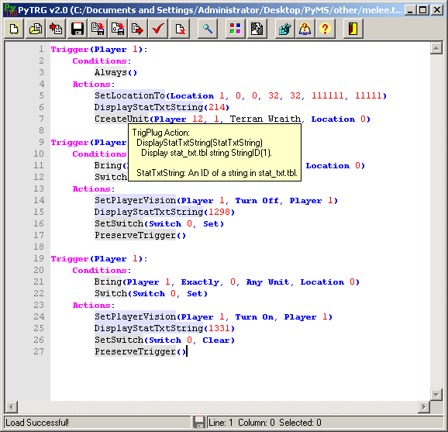The image size is (448, 432).
Task: Click the New file toolbar icon
Action: click(14, 29)
